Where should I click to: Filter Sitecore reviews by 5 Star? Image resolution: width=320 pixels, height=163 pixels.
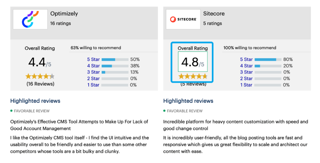[x=246, y=59]
